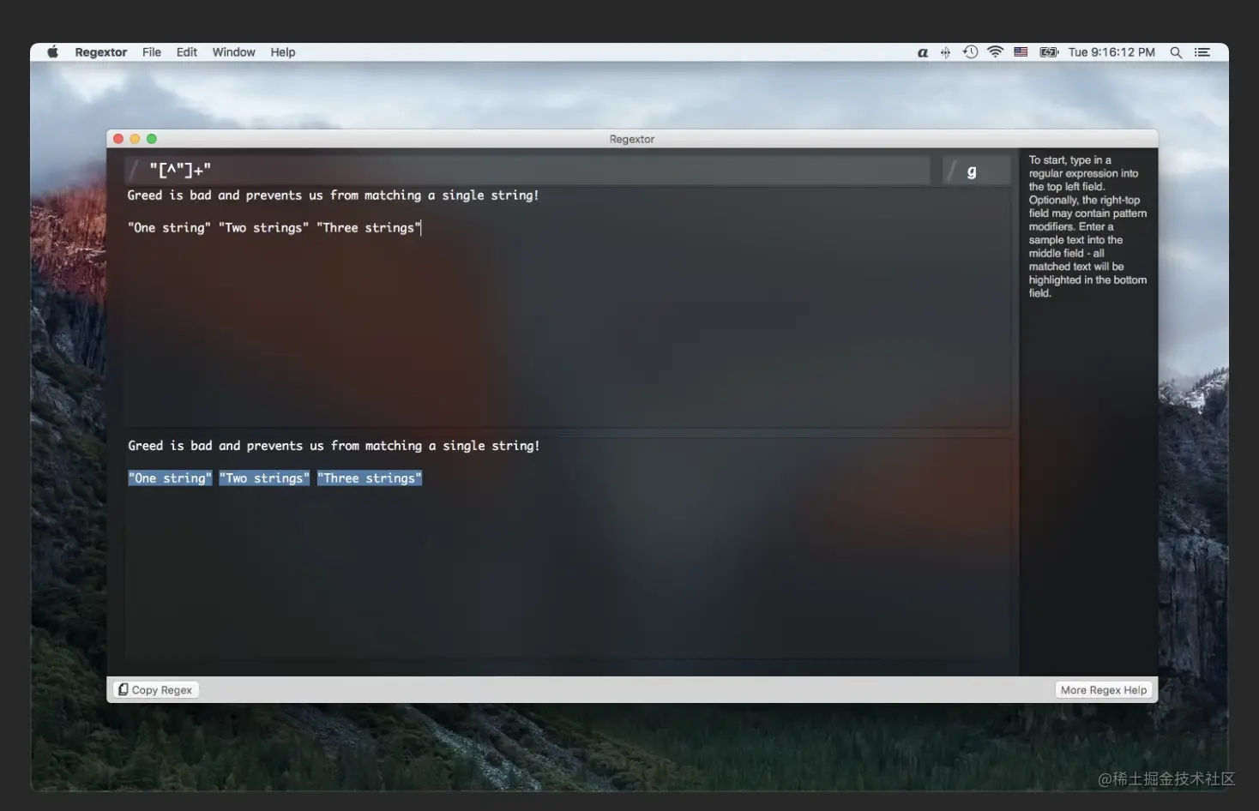Click the crosshair menu bar status icon

945,52
